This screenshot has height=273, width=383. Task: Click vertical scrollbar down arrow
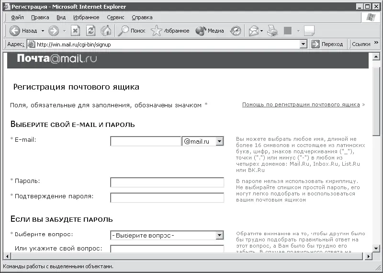point(376,249)
